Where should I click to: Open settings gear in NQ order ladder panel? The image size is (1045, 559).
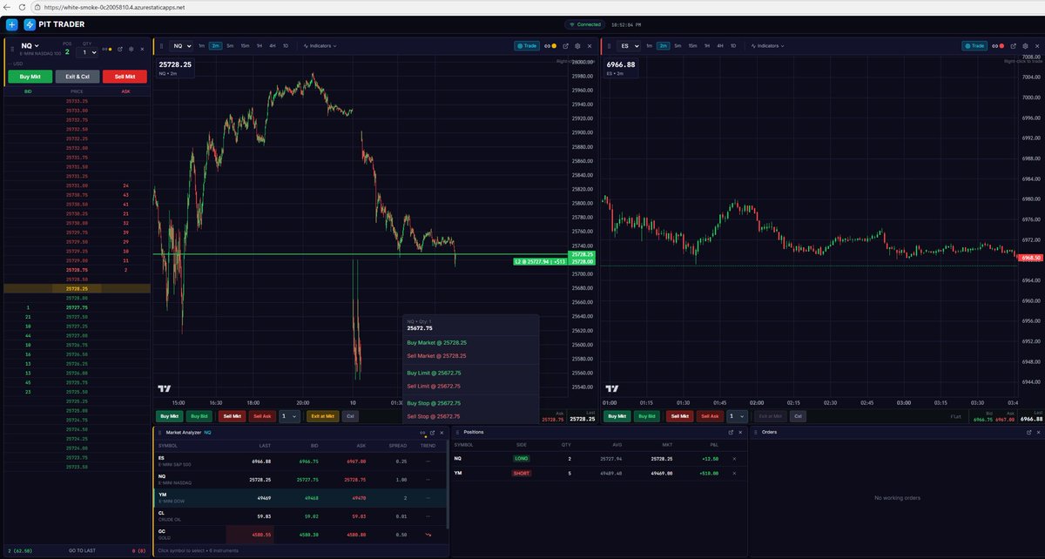click(x=131, y=49)
